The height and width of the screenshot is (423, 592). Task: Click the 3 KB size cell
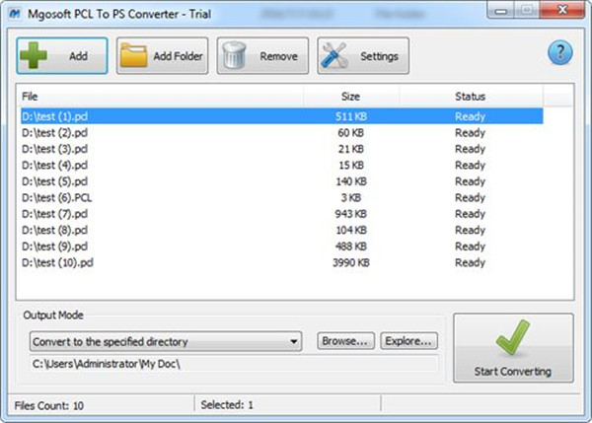click(351, 198)
